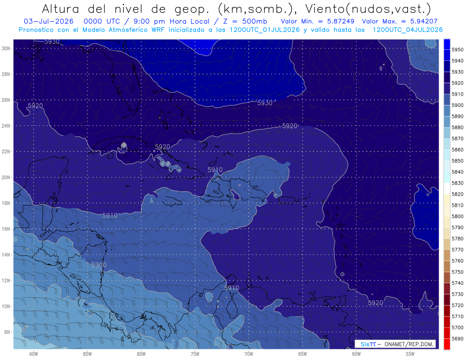The width and height of the screenshot is (465, 359).
Task: Click the 5820 value in the legend
Action: click(458, 194)
